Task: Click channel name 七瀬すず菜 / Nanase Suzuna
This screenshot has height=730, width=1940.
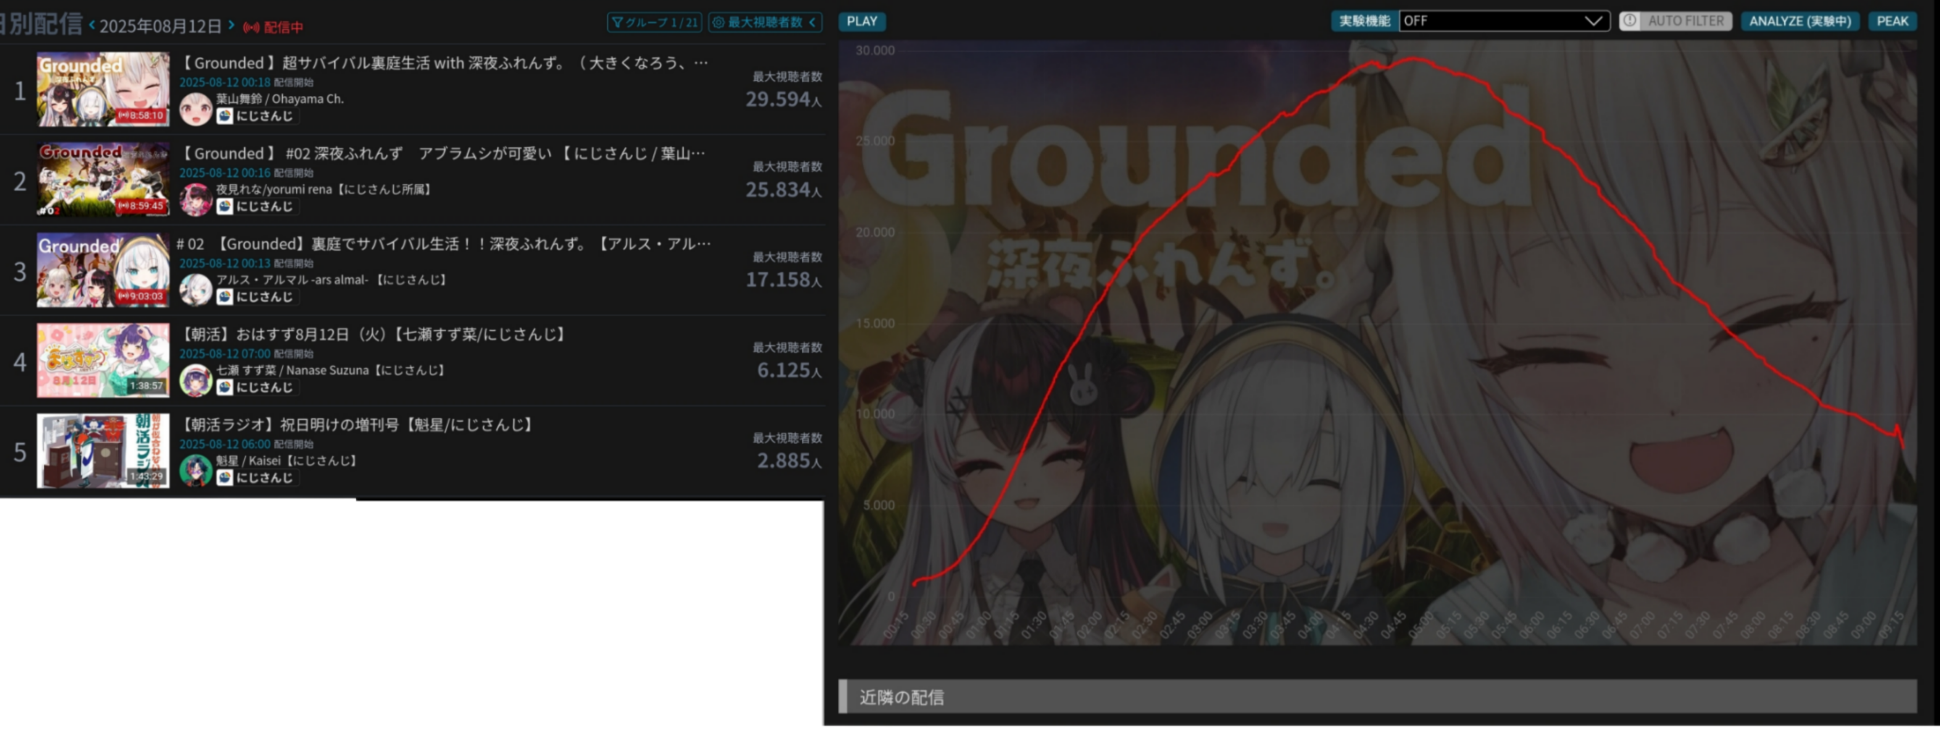Action: pos(332,369)
